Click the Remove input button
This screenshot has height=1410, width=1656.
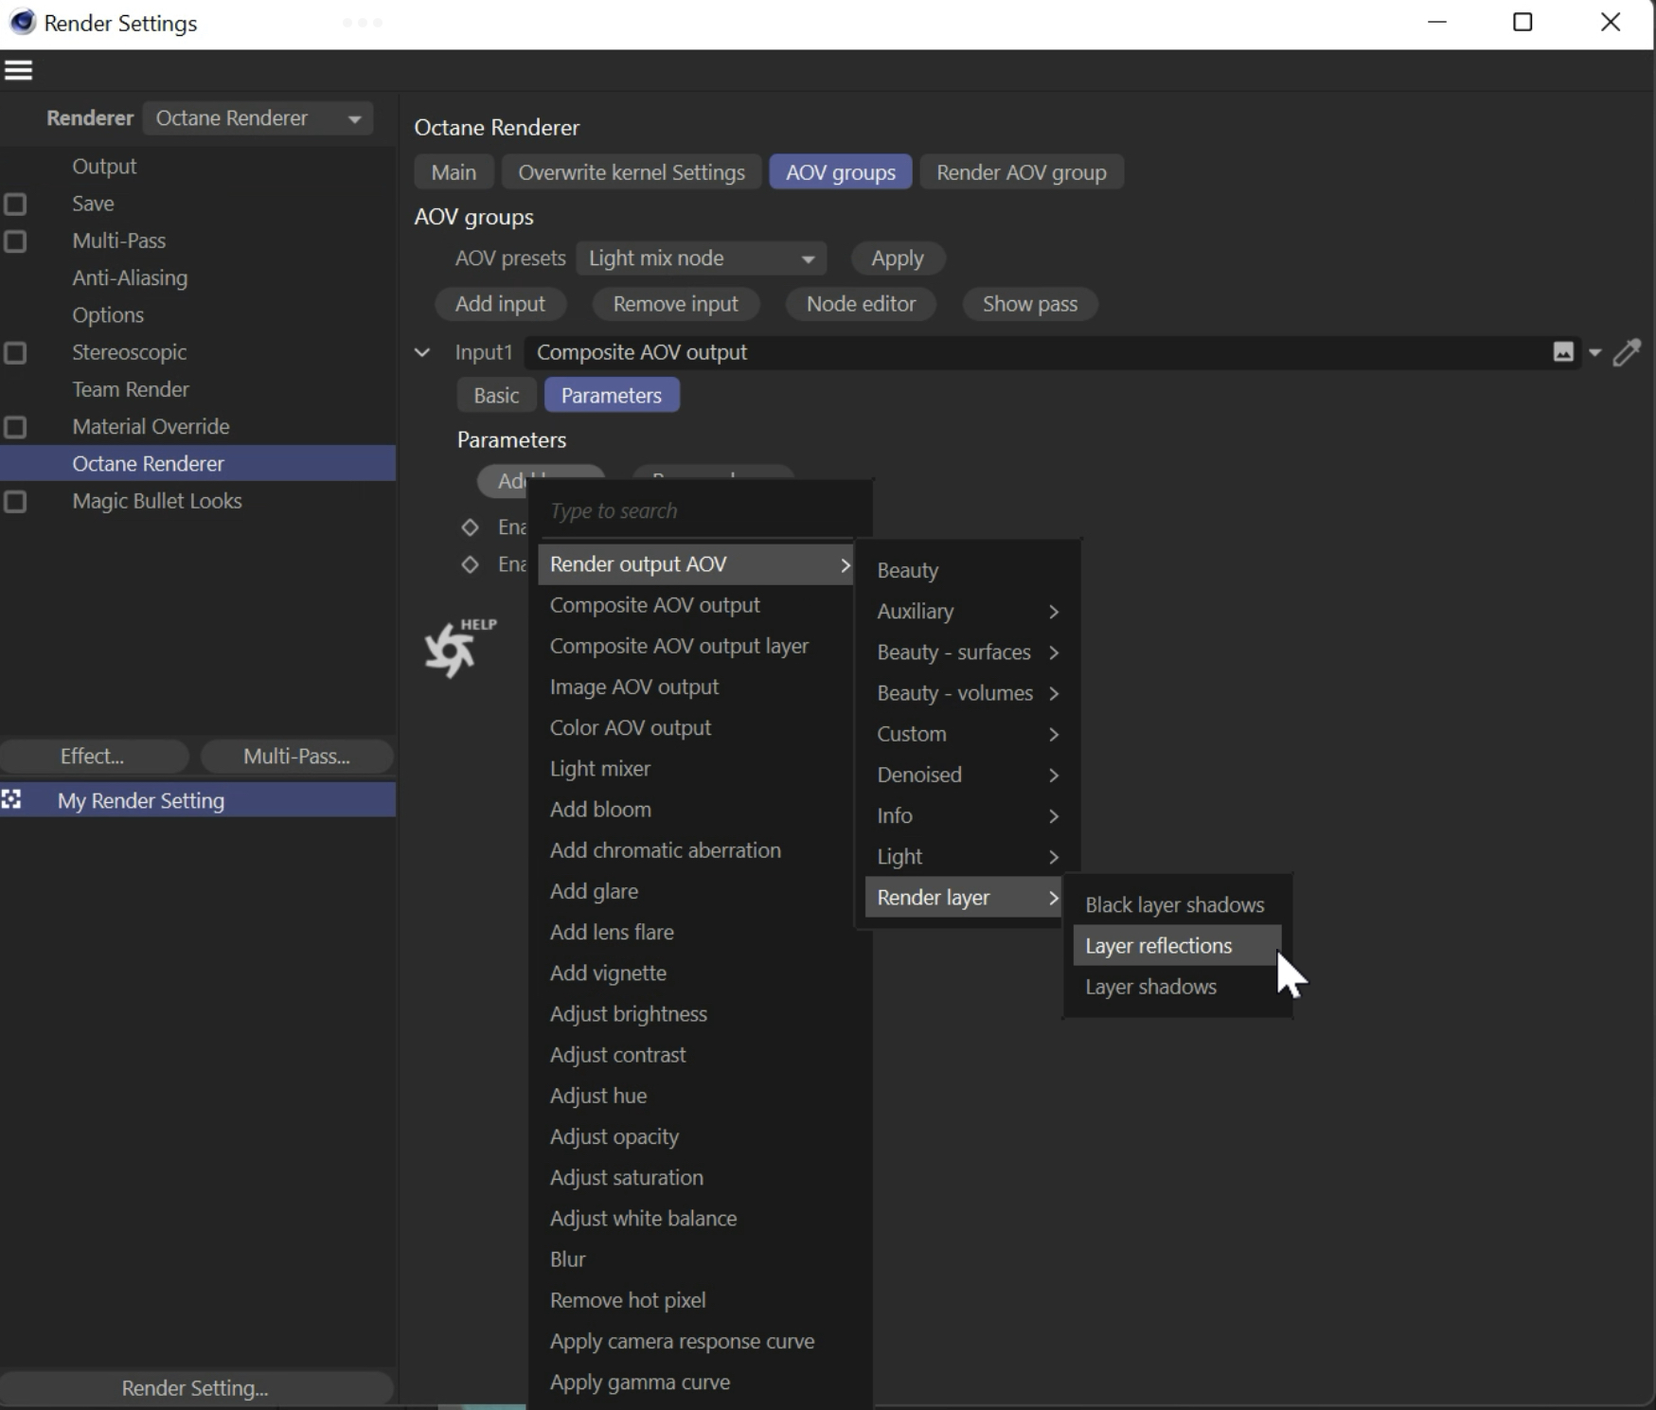pyautogui.click(x=675, y=304)
